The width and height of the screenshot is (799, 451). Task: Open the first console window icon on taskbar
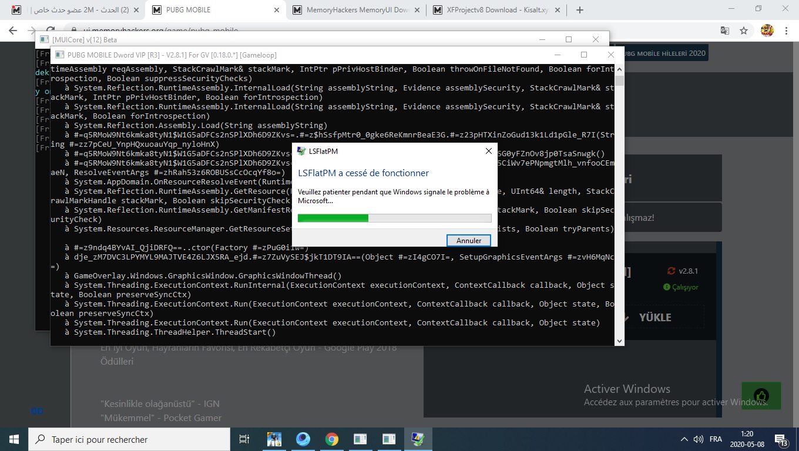pos(361,439)
